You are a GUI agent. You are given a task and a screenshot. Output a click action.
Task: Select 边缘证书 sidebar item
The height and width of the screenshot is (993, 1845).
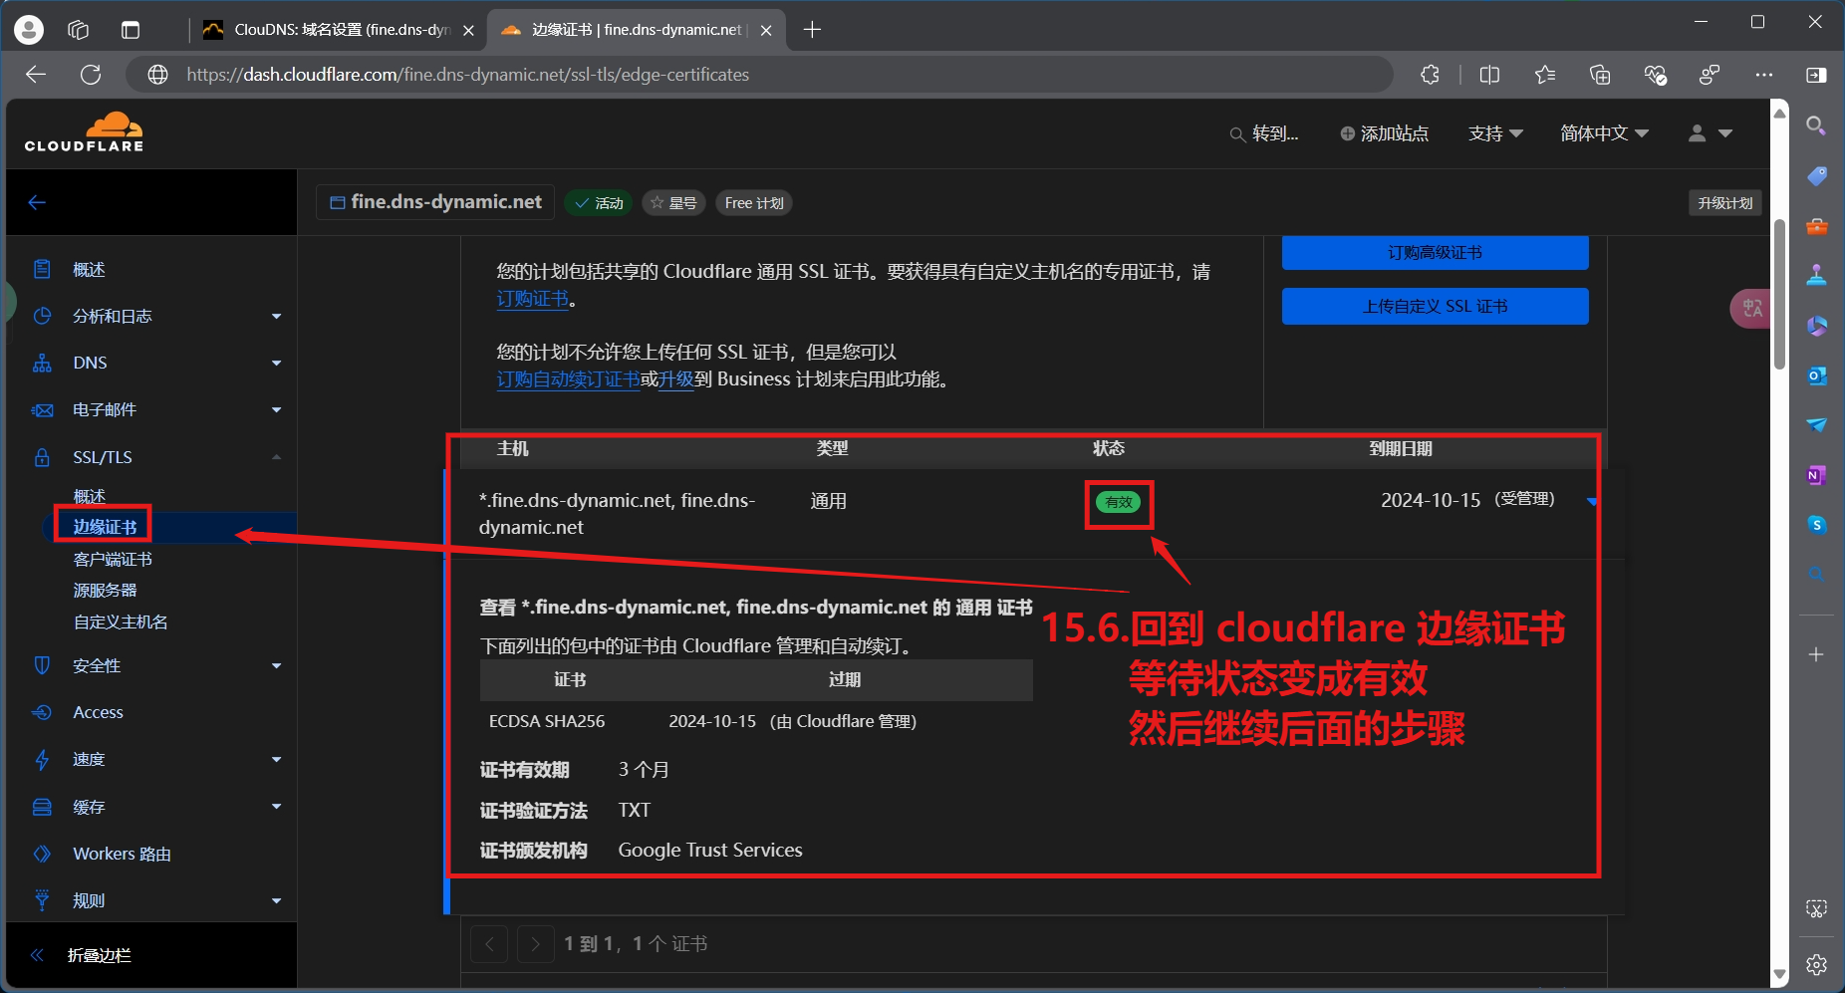(x=105, y=527)
